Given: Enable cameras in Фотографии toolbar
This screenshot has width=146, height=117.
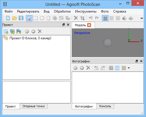Looking at the screenshot, I should coord(75,68).
